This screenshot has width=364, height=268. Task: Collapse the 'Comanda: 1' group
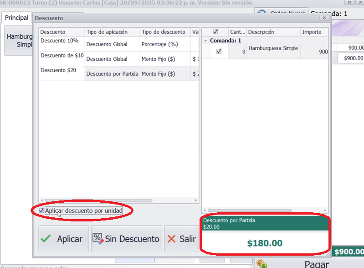coord(206,41)
